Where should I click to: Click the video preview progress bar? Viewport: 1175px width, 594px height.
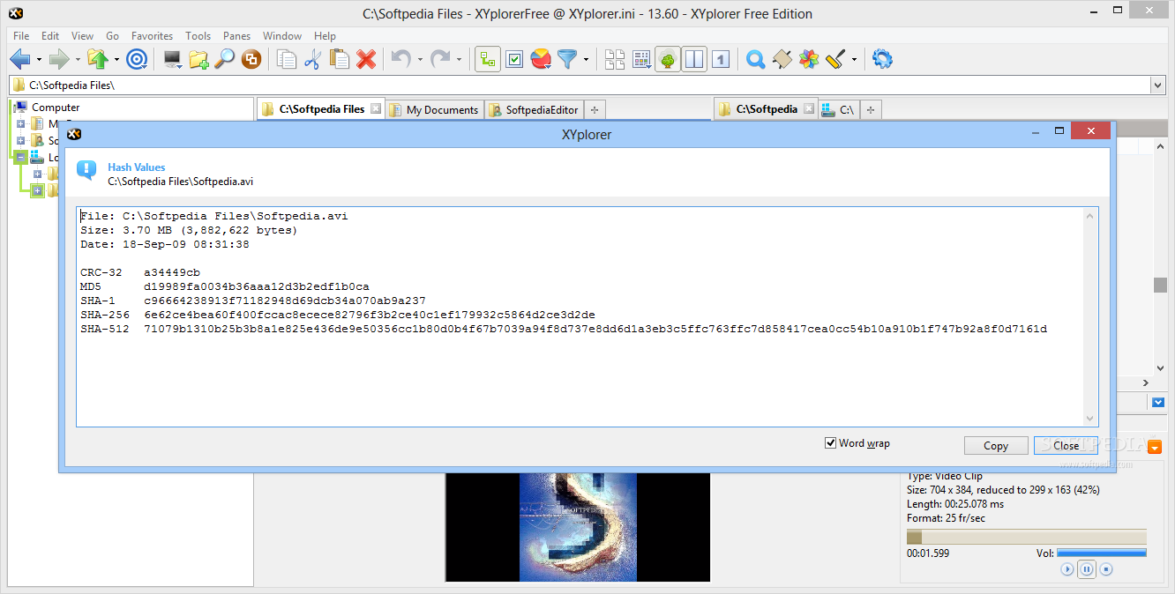[x=1027, y=538]
